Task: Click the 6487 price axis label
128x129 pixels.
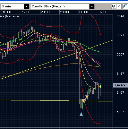Action: pyautogui.click(x=120, y=73)
